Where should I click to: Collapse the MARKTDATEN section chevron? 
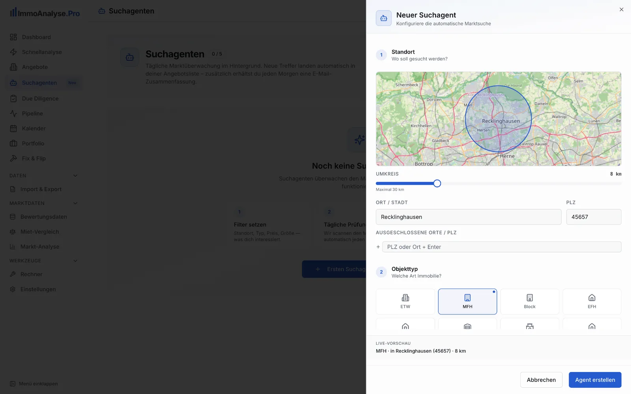[x=75, y=203]
